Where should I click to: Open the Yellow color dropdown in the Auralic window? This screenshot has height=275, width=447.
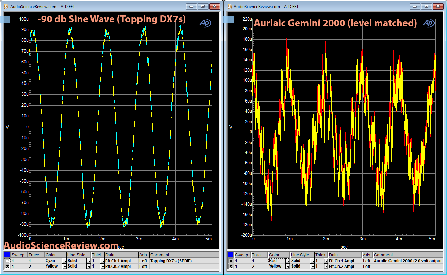(287, 266)
